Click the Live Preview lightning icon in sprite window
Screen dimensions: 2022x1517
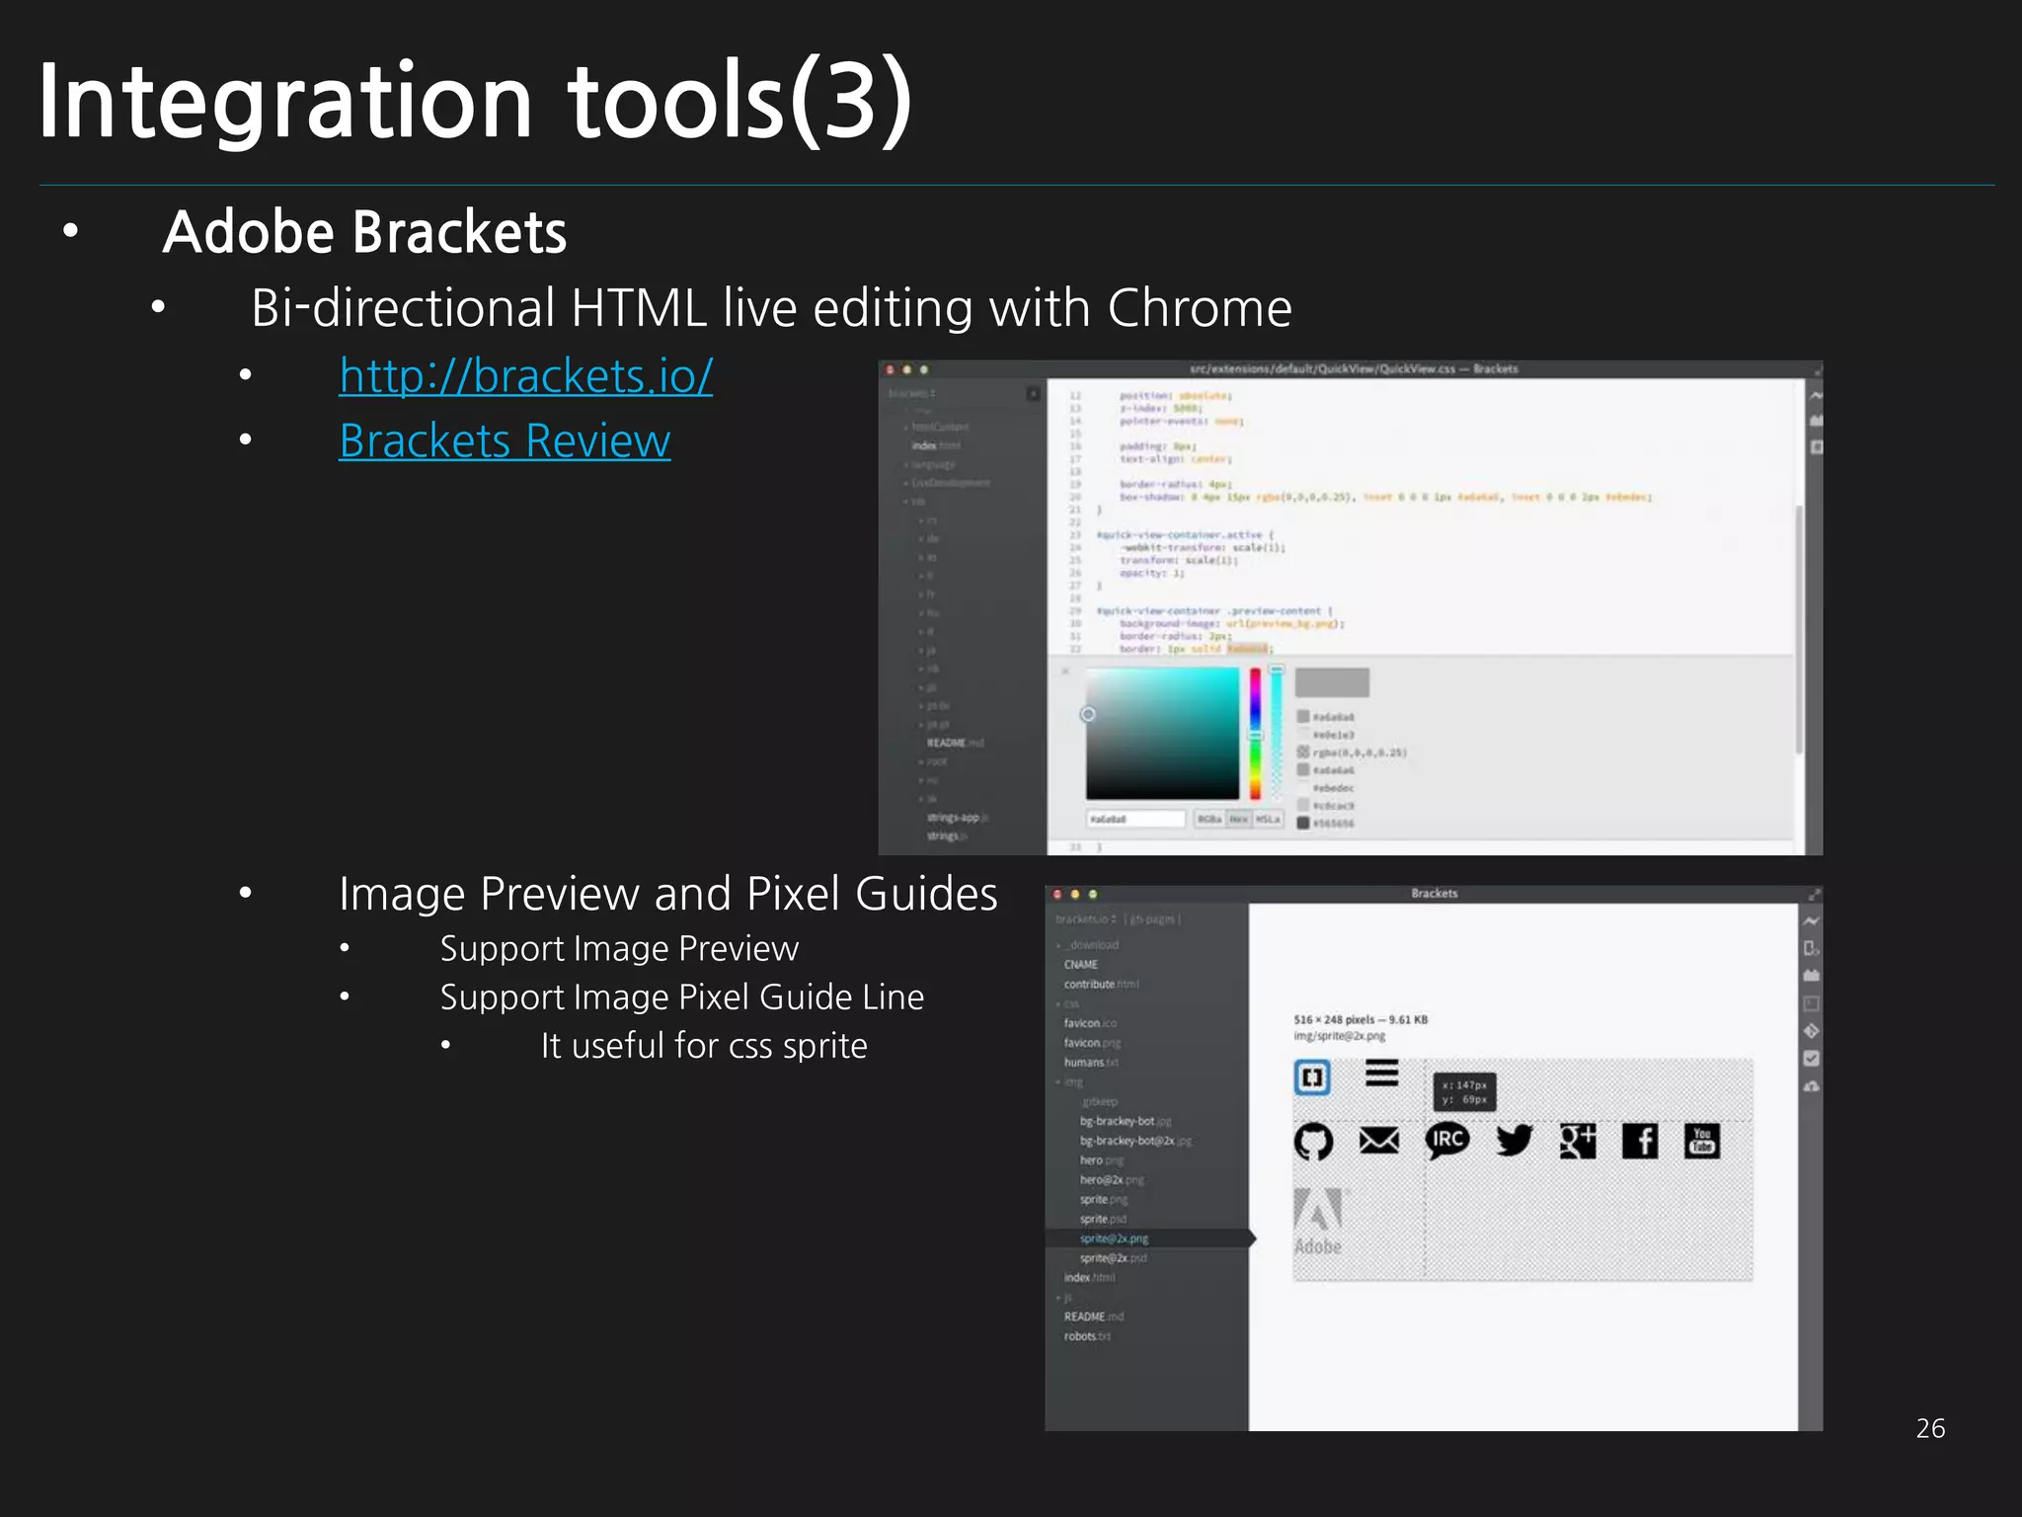tap(1811, 920)
